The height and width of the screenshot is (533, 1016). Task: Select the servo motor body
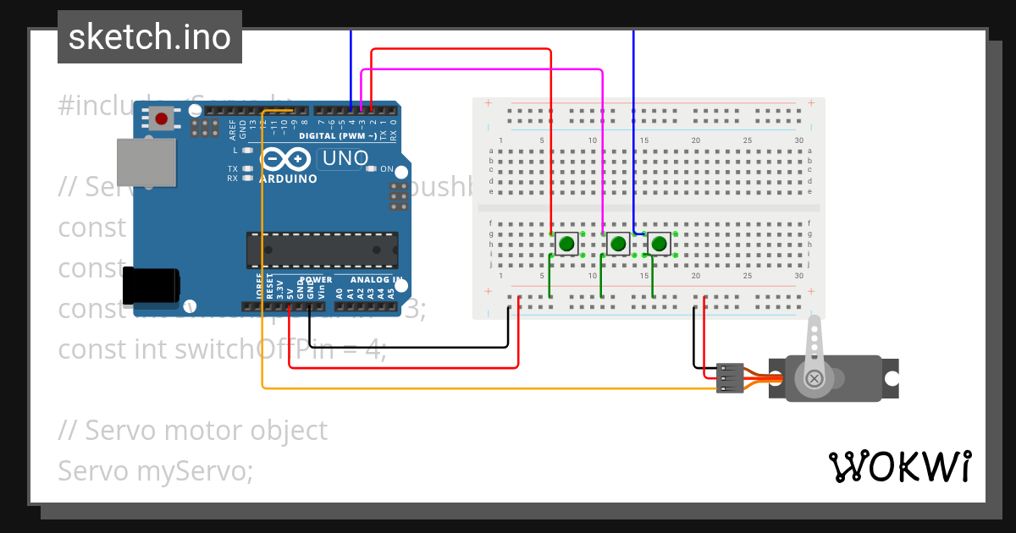tap(838, 377)
